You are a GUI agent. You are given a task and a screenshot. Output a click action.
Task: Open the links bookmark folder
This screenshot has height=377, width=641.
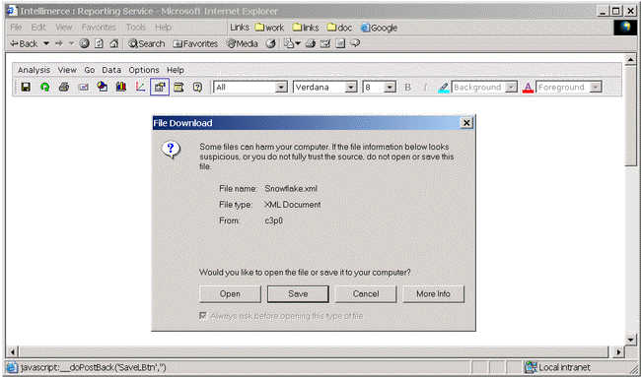[x=306, y=28]
